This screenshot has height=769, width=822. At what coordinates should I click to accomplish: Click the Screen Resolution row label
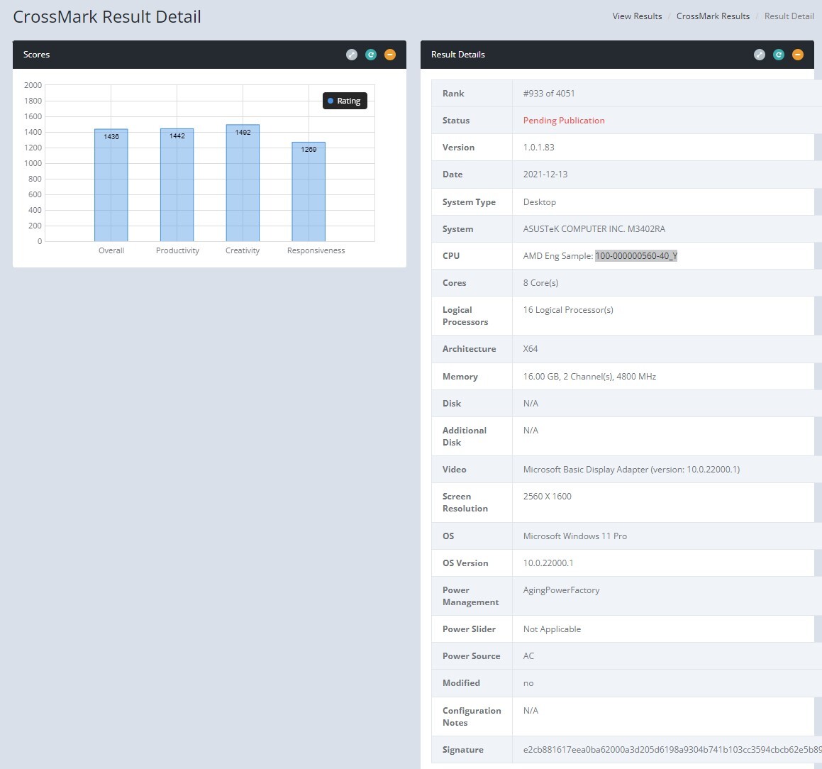[465, 503]
